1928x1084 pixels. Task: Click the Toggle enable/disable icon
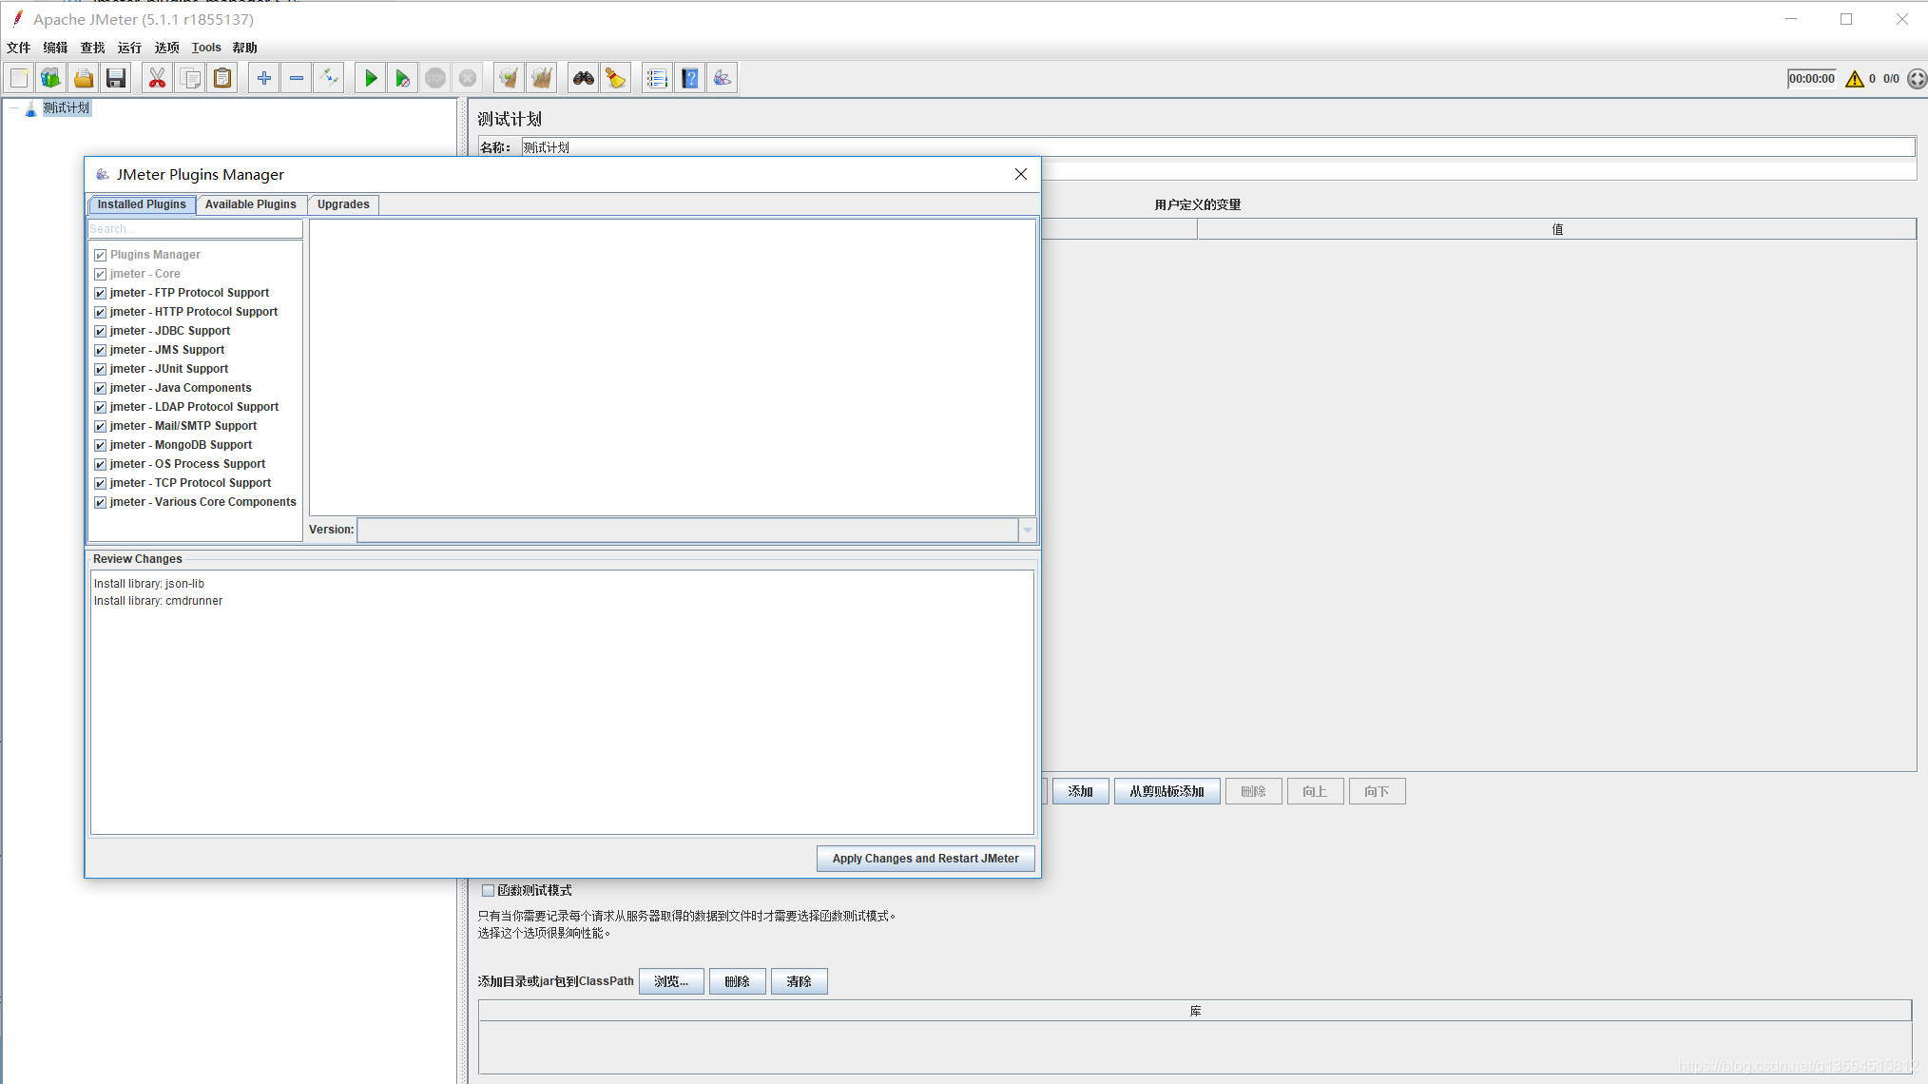click(x=329, y=78)
